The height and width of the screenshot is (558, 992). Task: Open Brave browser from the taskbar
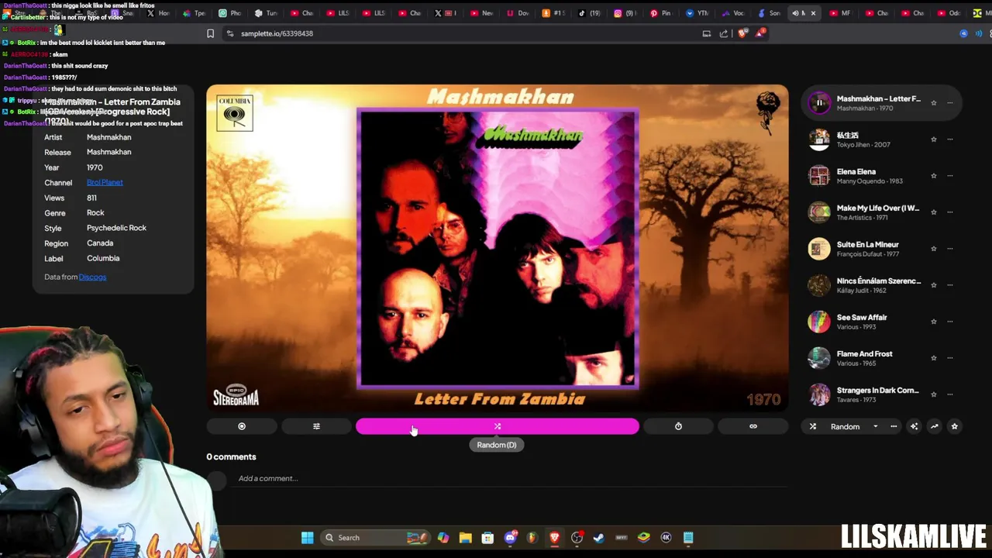click(x=554, y=537)
